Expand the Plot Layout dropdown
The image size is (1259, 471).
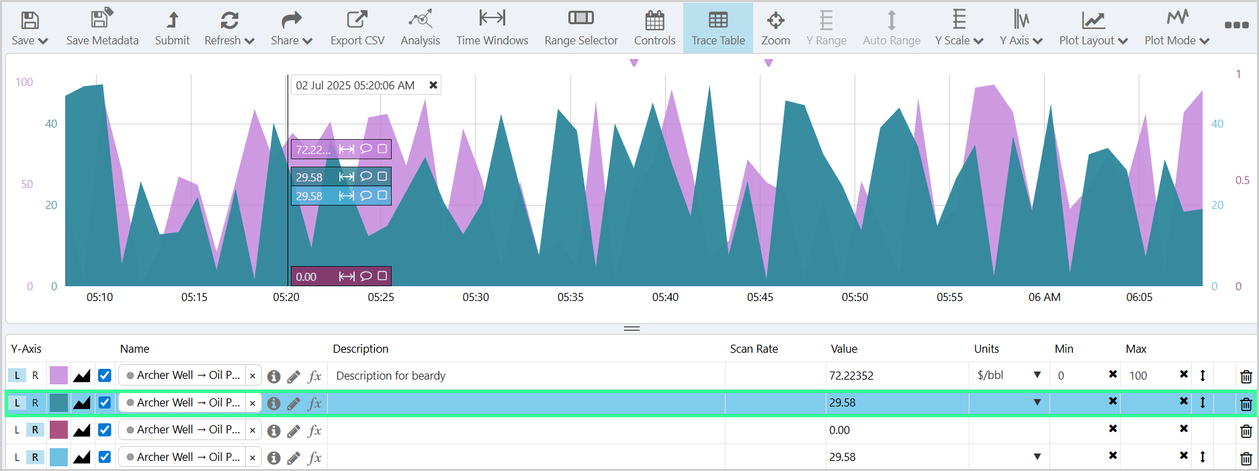[x=1093, y=28]
